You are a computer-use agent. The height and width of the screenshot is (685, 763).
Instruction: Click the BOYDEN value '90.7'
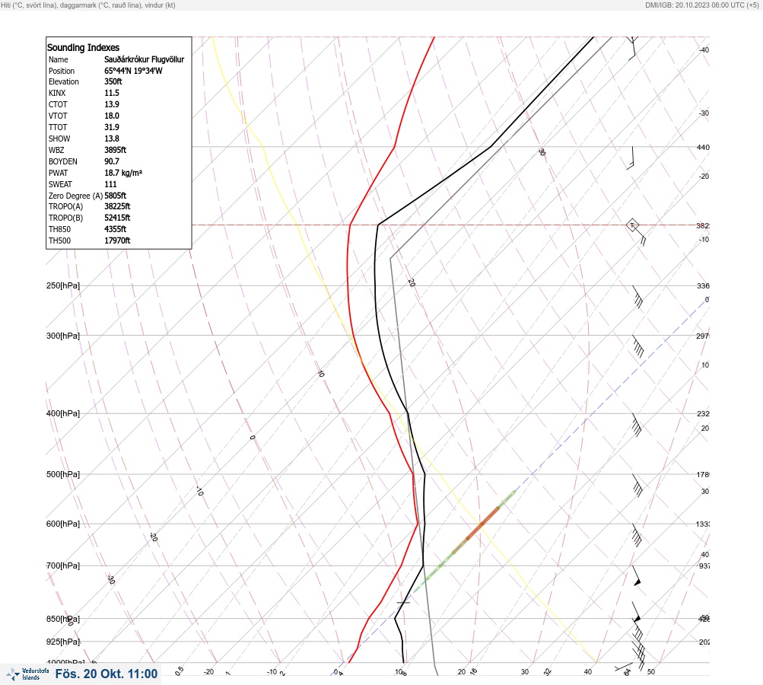tap(111, 161)
